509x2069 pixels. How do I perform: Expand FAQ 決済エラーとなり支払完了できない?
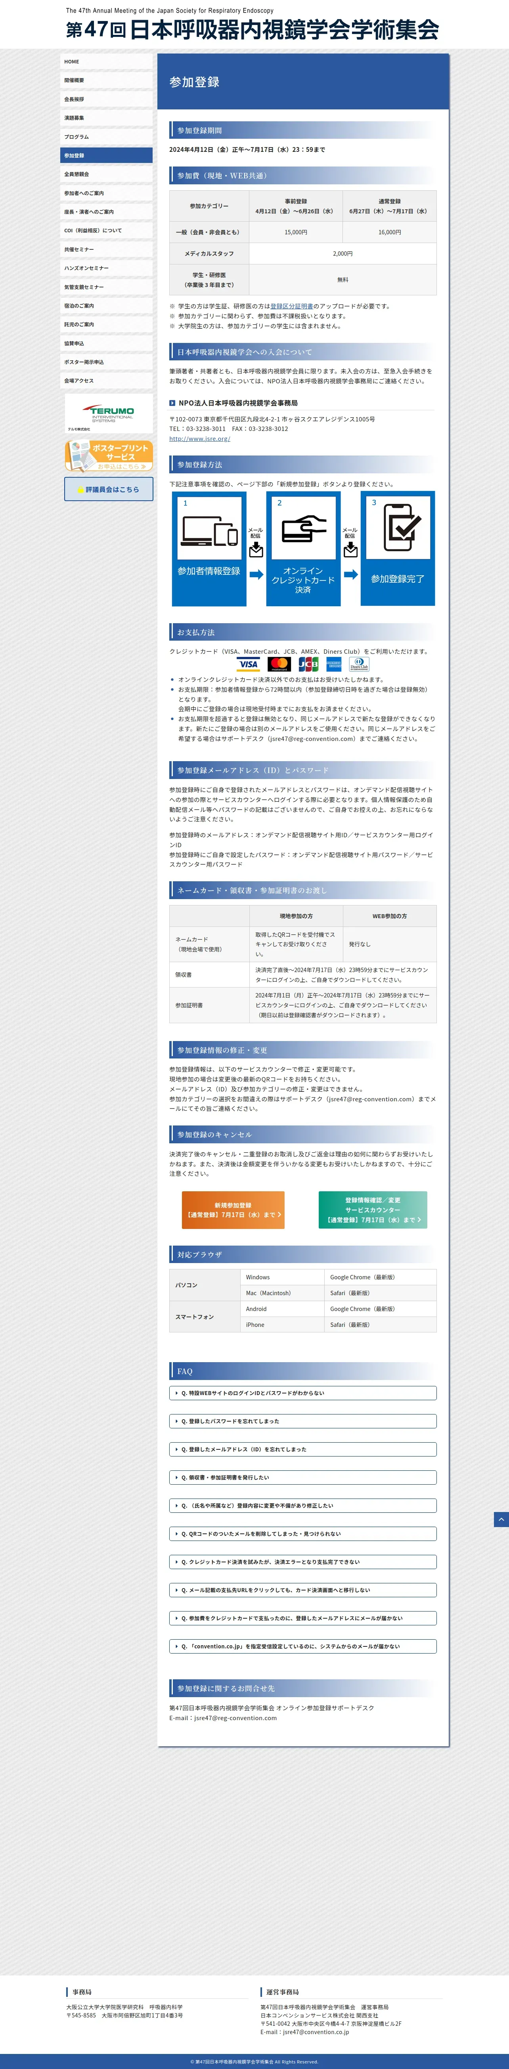click(304, 1562)
